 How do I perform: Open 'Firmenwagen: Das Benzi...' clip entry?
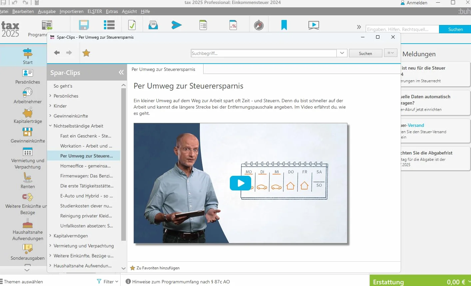coord(87,176)
